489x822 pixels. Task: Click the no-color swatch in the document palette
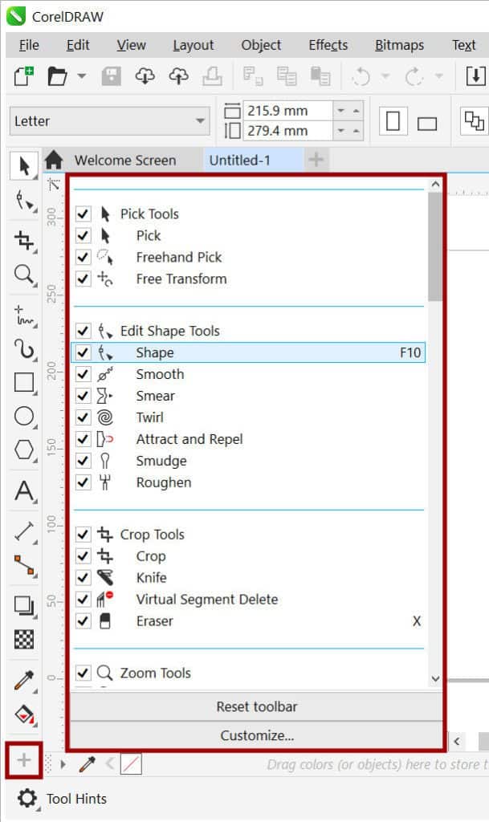tap(131, 764)
